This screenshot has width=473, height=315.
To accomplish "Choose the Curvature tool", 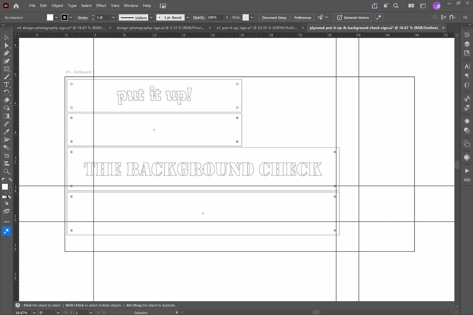I will tap(6, 61).
